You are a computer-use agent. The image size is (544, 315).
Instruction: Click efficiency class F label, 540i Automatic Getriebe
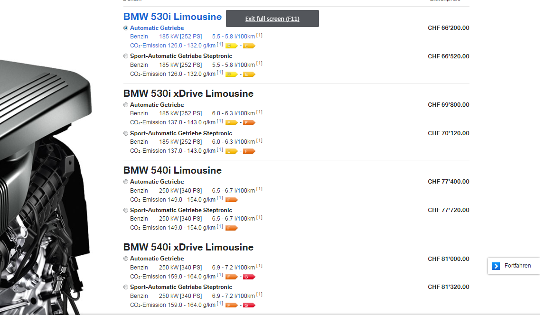(x=231, y=200)
